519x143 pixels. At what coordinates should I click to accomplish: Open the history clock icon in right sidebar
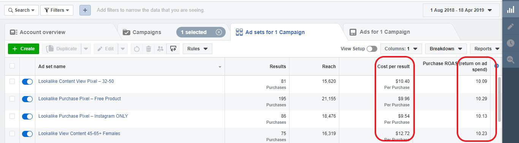tap(511, 43)
